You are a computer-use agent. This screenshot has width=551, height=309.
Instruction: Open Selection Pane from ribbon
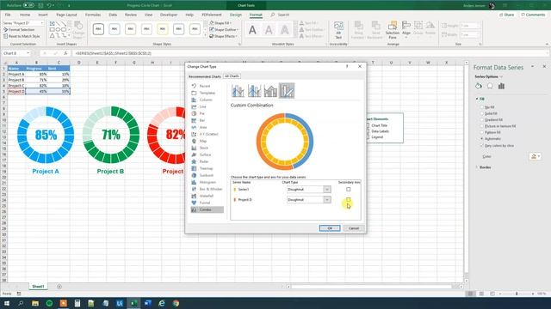[393, 30]
